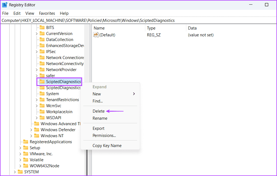
Task: Open the Edit menu
Action: tap(17, 13)
